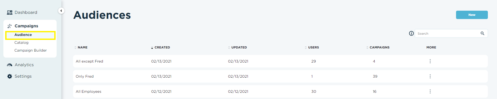This screenshot has height=99, width=497.
Task: Sort table by Users column
Action: tap(312, 47)
